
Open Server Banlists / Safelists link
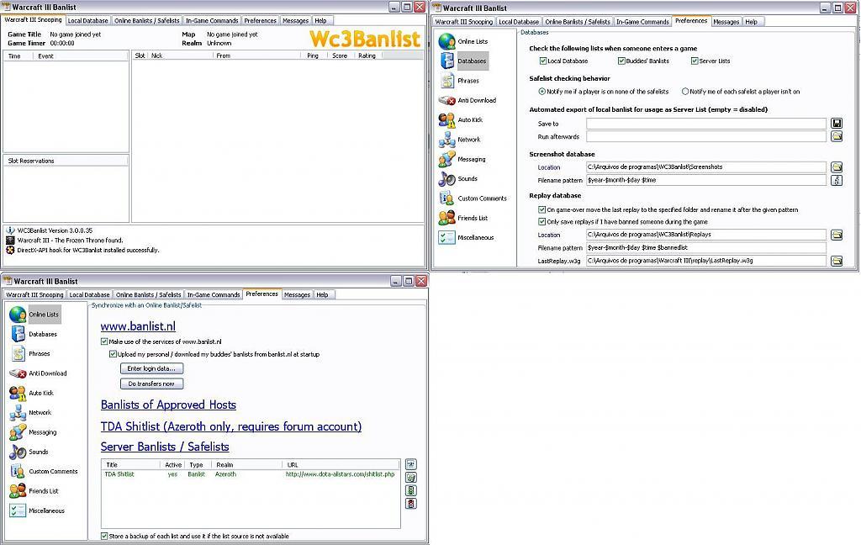pos(165,447)
